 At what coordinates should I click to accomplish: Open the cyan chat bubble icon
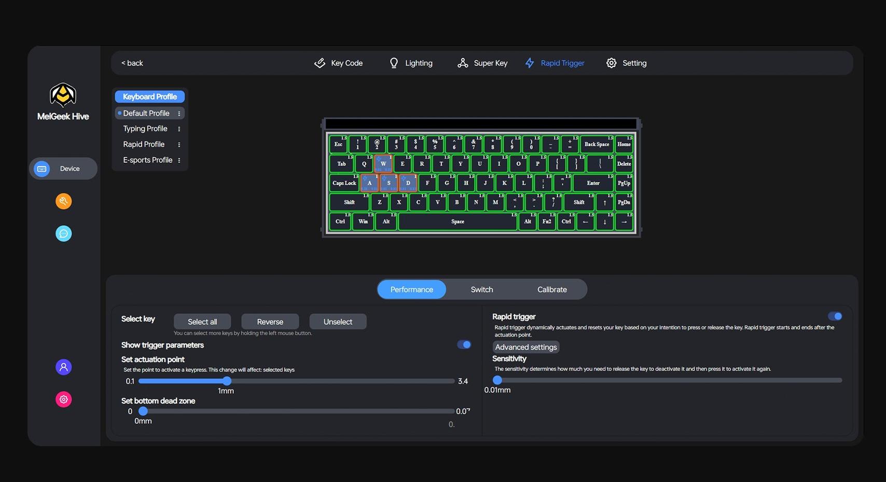(63, 233)
